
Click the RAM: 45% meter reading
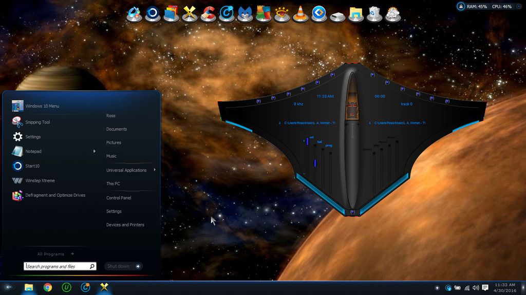(x=477, y=6)
